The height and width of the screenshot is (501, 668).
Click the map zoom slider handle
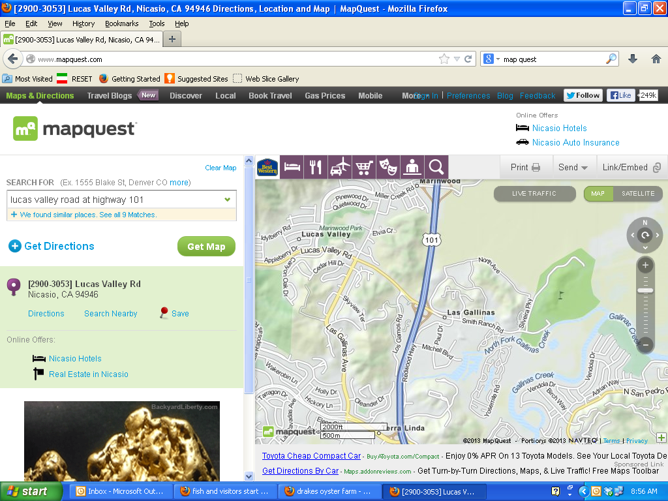coord(645,290)
